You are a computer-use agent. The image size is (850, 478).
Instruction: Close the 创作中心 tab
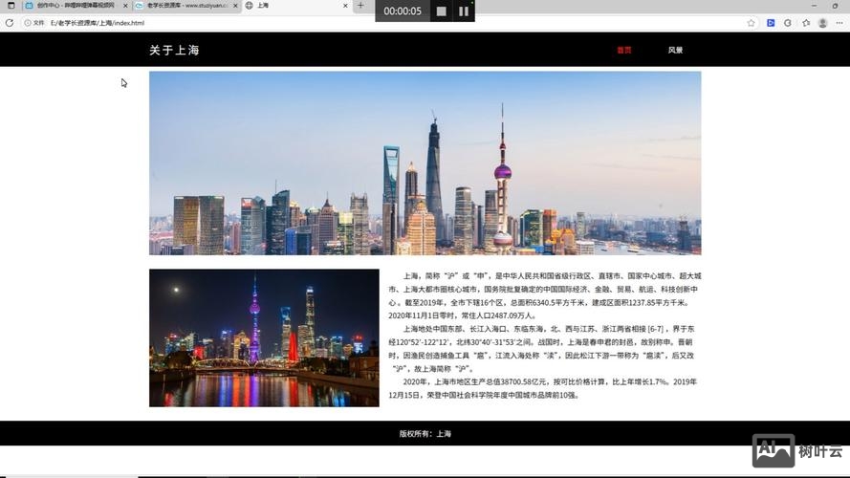point(125,6)
